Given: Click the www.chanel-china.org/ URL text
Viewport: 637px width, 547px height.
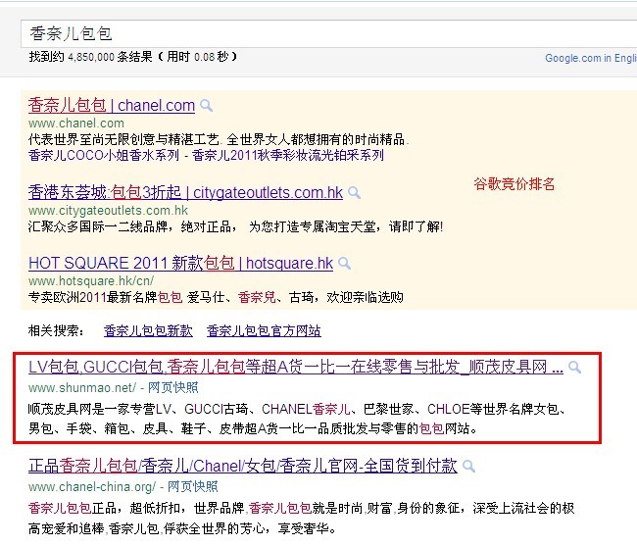Looking at the screenshot, I should [92, 487].
